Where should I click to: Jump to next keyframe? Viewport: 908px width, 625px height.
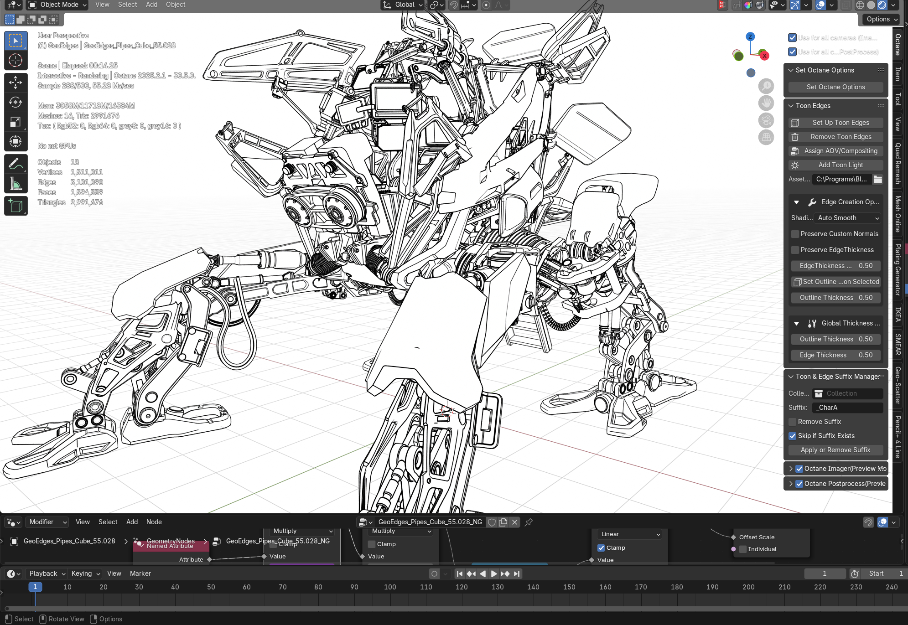click(x=505, y=574)
